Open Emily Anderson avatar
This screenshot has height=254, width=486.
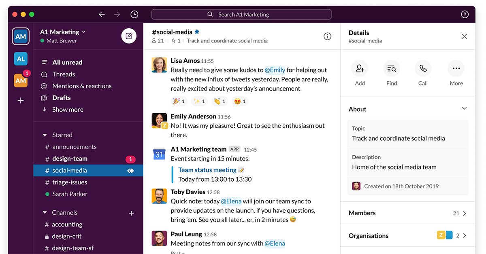pos(159,121)
